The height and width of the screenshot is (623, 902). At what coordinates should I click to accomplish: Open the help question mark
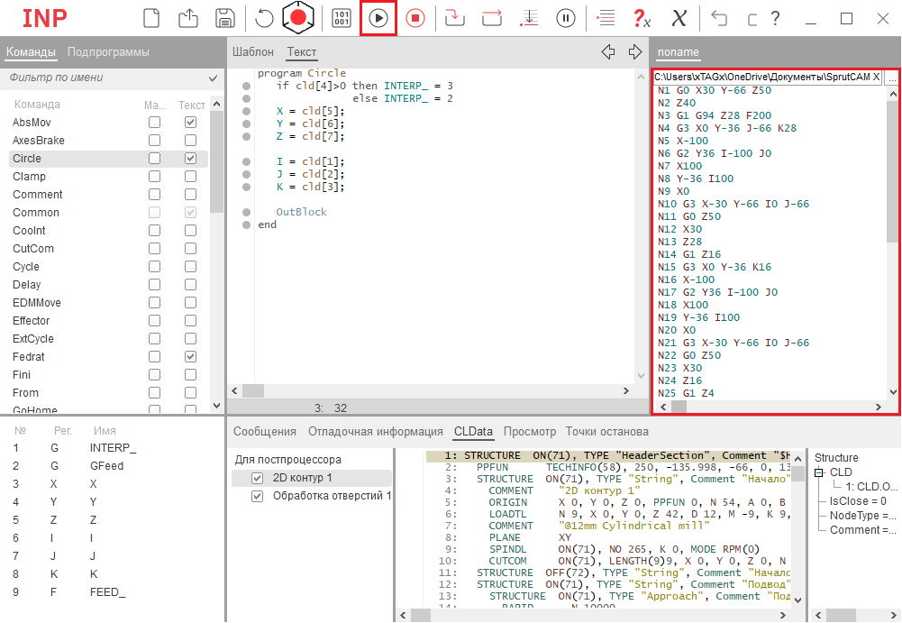pos(775,18)
